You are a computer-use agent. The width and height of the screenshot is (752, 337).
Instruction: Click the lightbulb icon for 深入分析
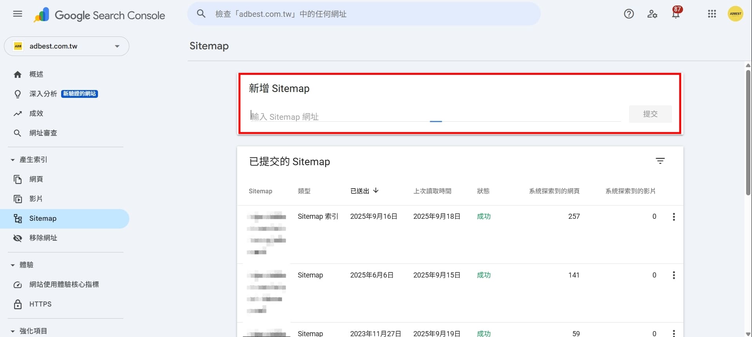pyautogui.click(x=18, y=94)
